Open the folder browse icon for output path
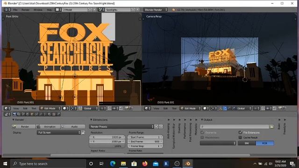Viewport: 299px width, 168px height. click(272, 126)
